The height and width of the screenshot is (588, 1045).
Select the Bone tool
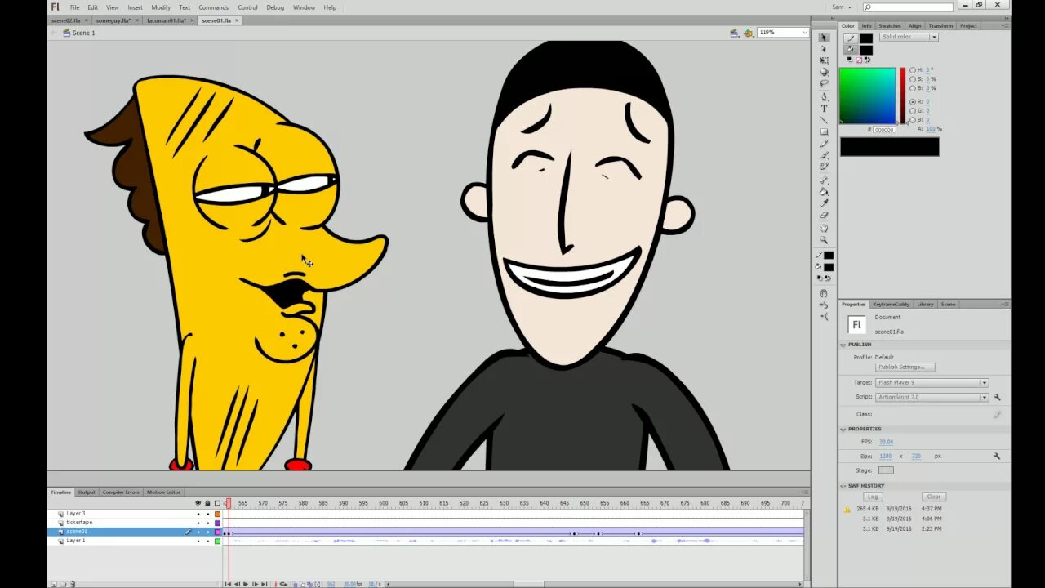click(x=824, y=180)
